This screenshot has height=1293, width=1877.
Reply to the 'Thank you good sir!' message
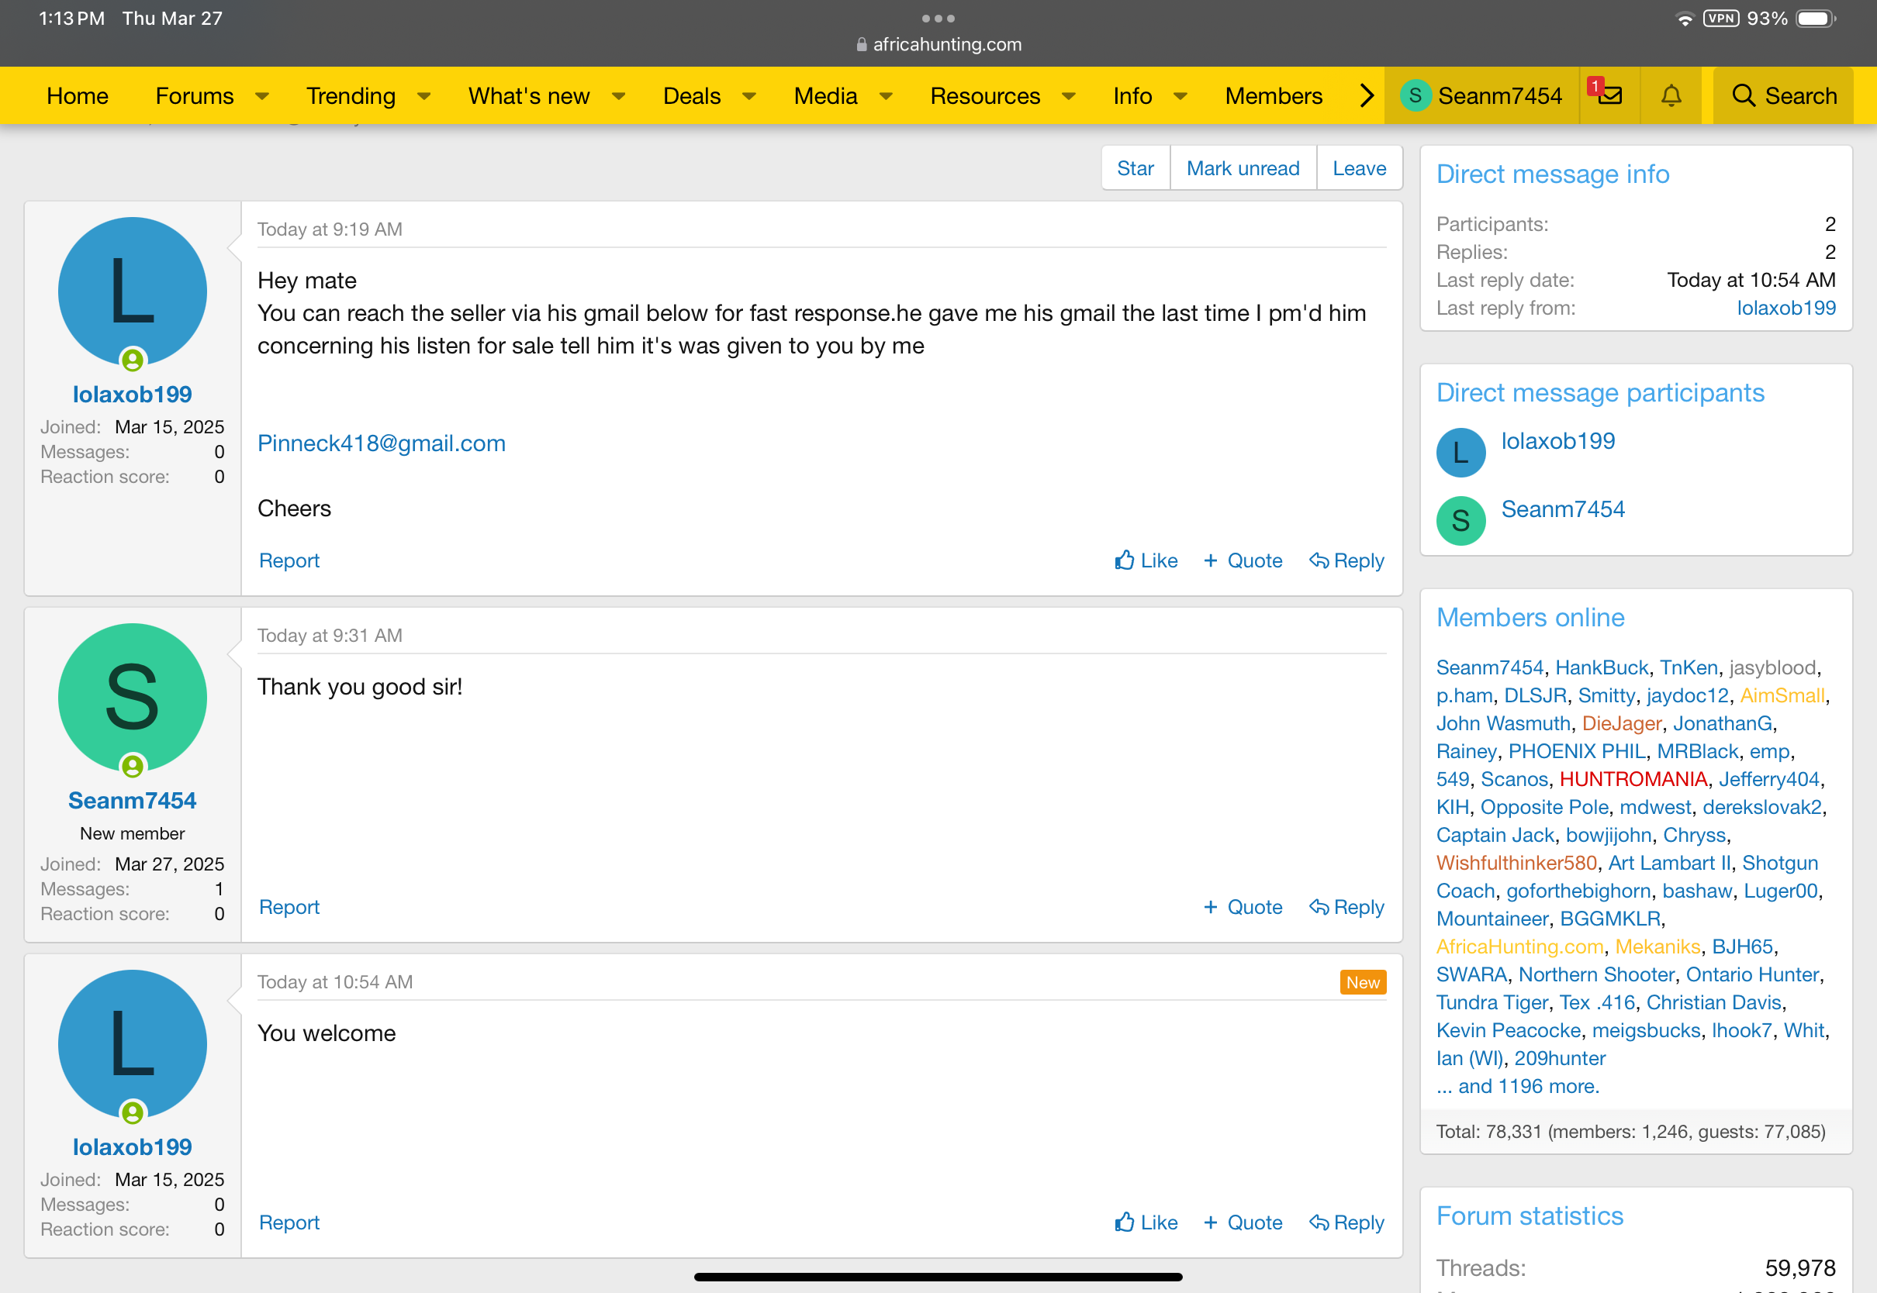point(1347,908)
